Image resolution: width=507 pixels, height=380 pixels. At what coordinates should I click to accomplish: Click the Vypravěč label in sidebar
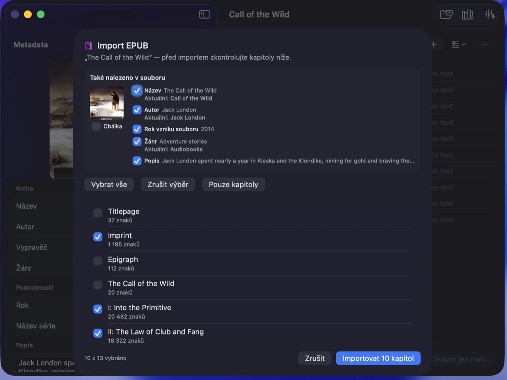click(x=32, y=247)
